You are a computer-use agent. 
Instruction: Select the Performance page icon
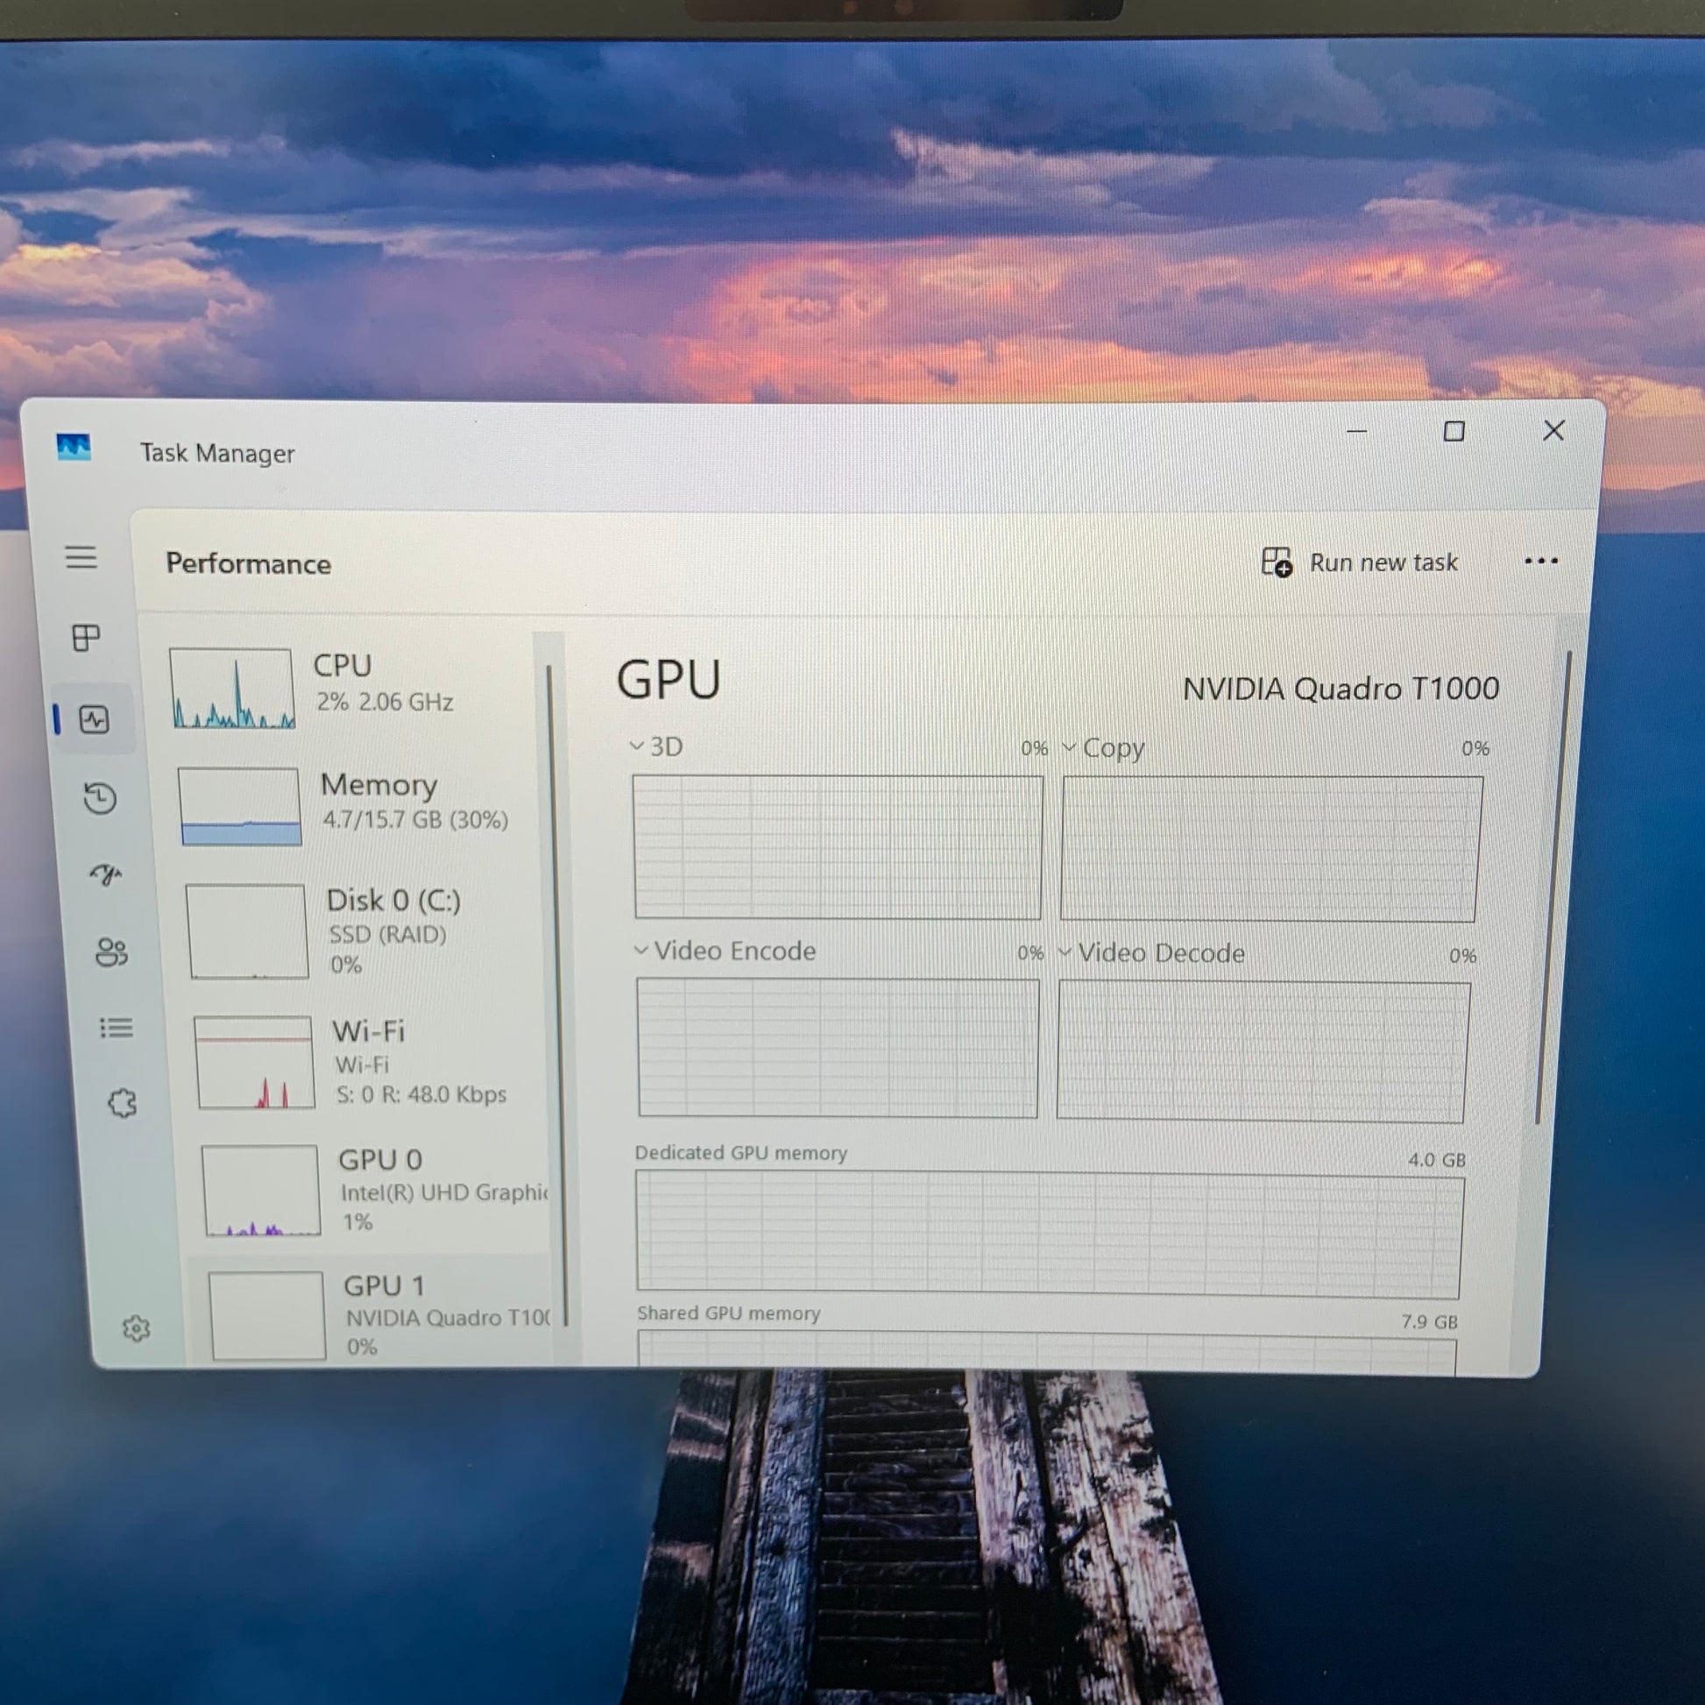[95, 719]
